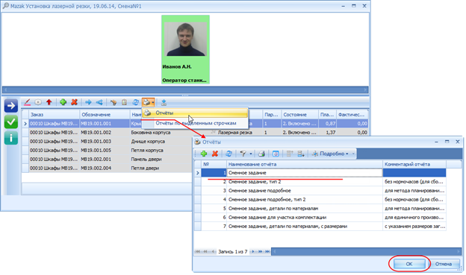Sort by 'Состояние' column header
Image resolution: width=466 pixels, height=275 pixels.
click(300, 115)
